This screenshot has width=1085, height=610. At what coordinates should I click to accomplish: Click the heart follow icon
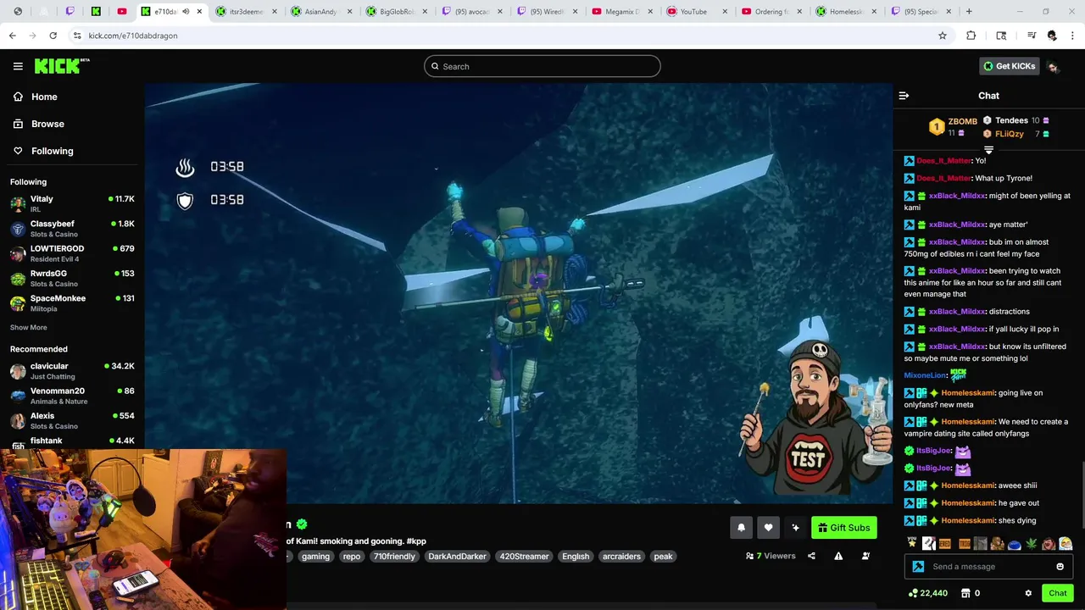click(x=768, y=528)
